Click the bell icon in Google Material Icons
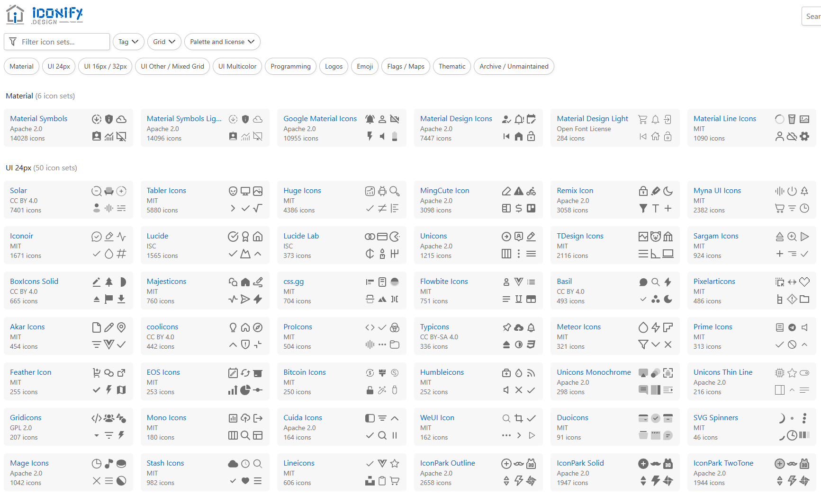The height and width of the screenshot is (494, 821). coord(370,119)
